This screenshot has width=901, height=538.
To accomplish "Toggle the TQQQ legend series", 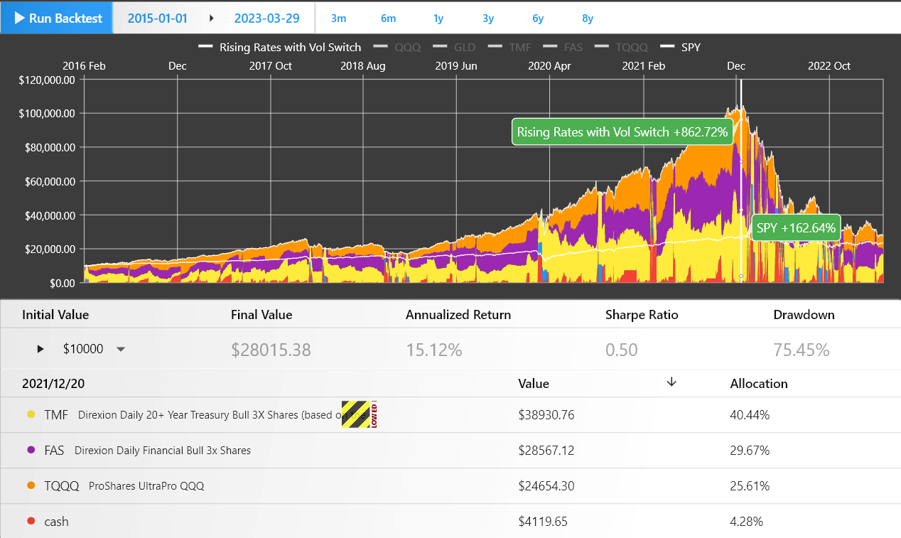I will click(622, 48).
